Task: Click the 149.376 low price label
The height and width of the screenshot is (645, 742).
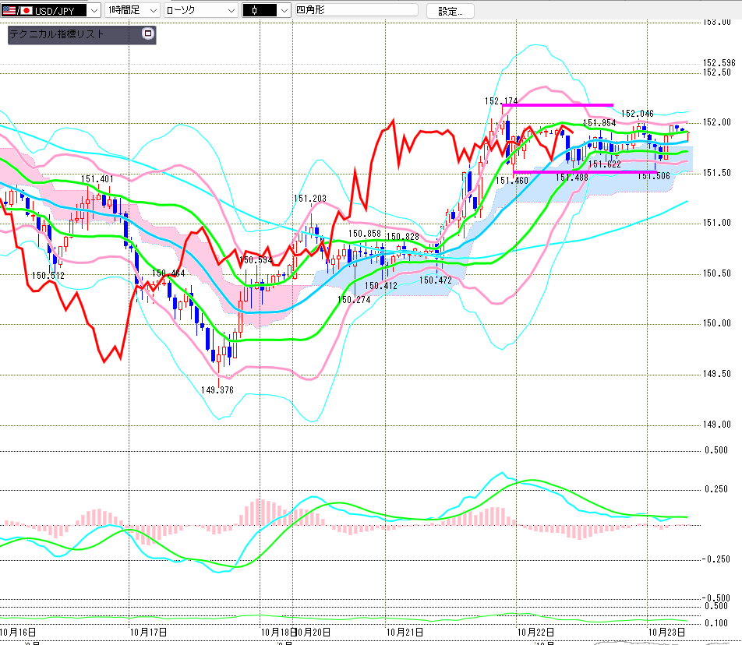Action: click(217, 390)
